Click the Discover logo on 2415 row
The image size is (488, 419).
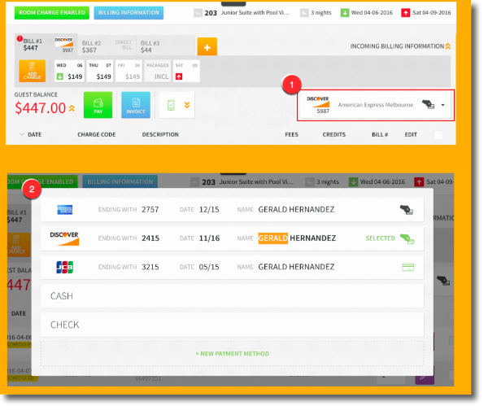64,238
